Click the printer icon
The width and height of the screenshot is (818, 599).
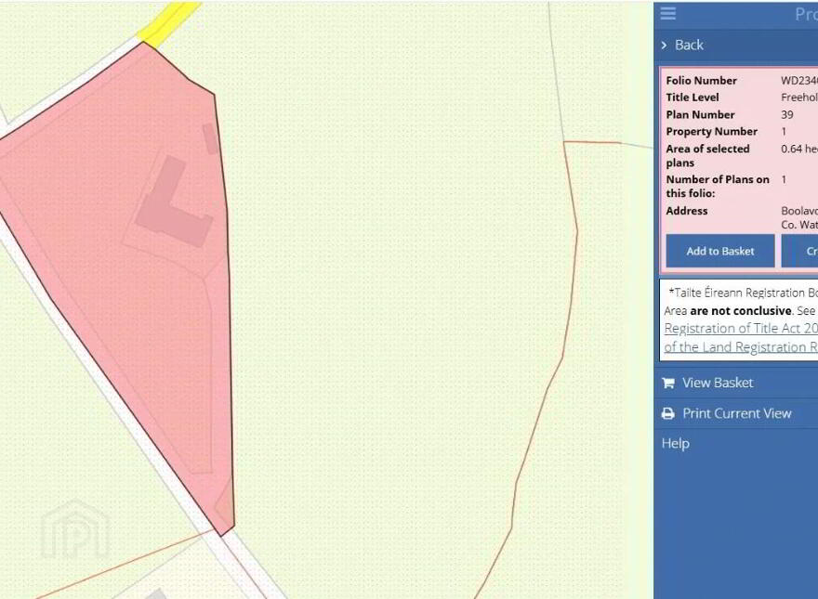(x=667, y=413)
